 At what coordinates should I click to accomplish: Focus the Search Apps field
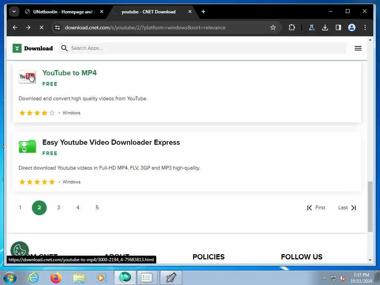click(x=202, y=48)
